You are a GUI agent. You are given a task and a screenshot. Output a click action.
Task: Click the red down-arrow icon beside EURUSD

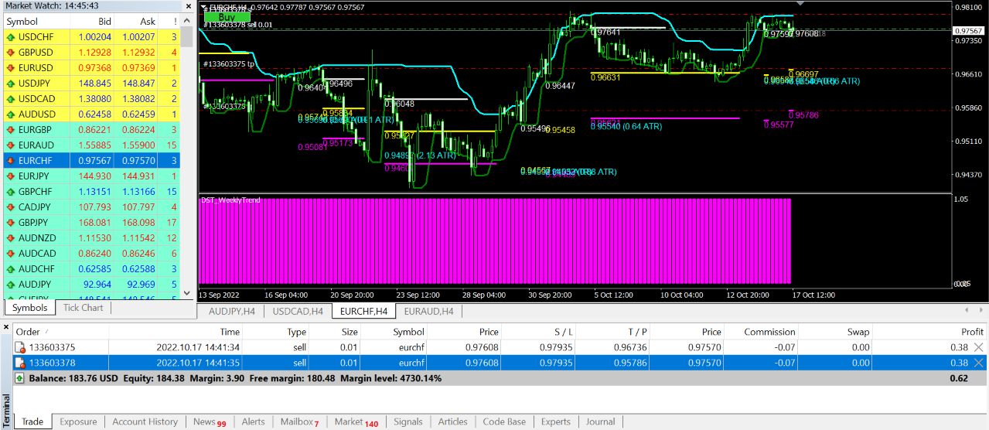[11, 67]
